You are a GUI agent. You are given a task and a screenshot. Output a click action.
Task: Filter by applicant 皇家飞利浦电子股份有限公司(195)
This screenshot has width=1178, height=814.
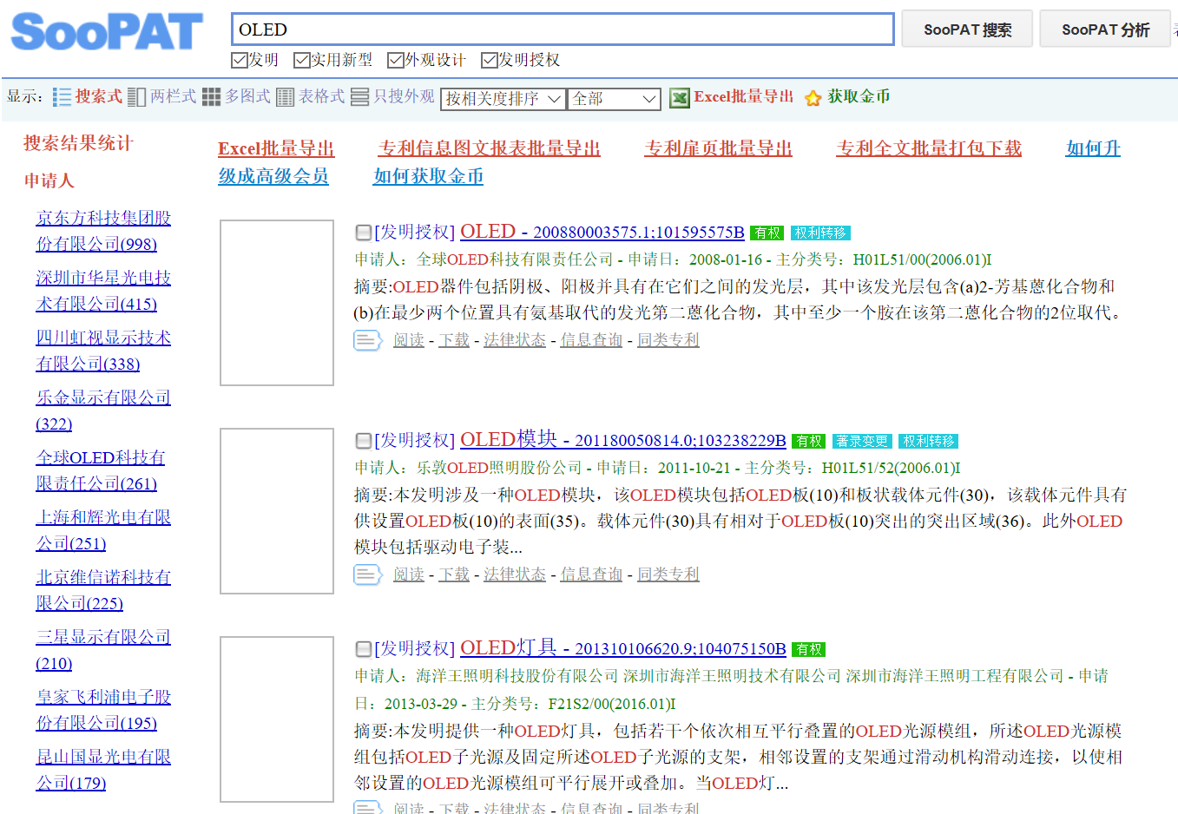(x=103, y=710)
